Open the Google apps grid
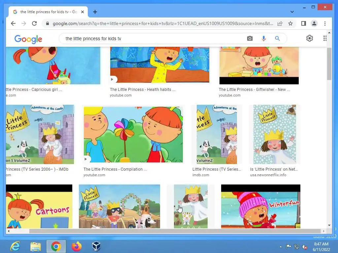 coord(325,38)
